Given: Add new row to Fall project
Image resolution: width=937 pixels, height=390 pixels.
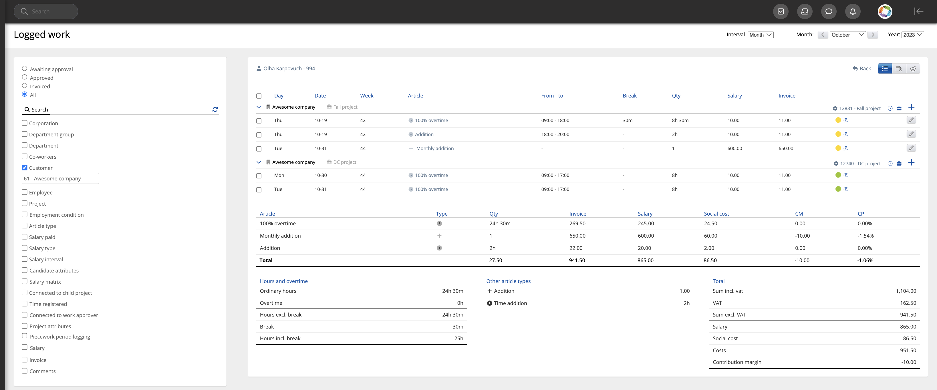Looking at the screenshot, I should coord(911,108).
